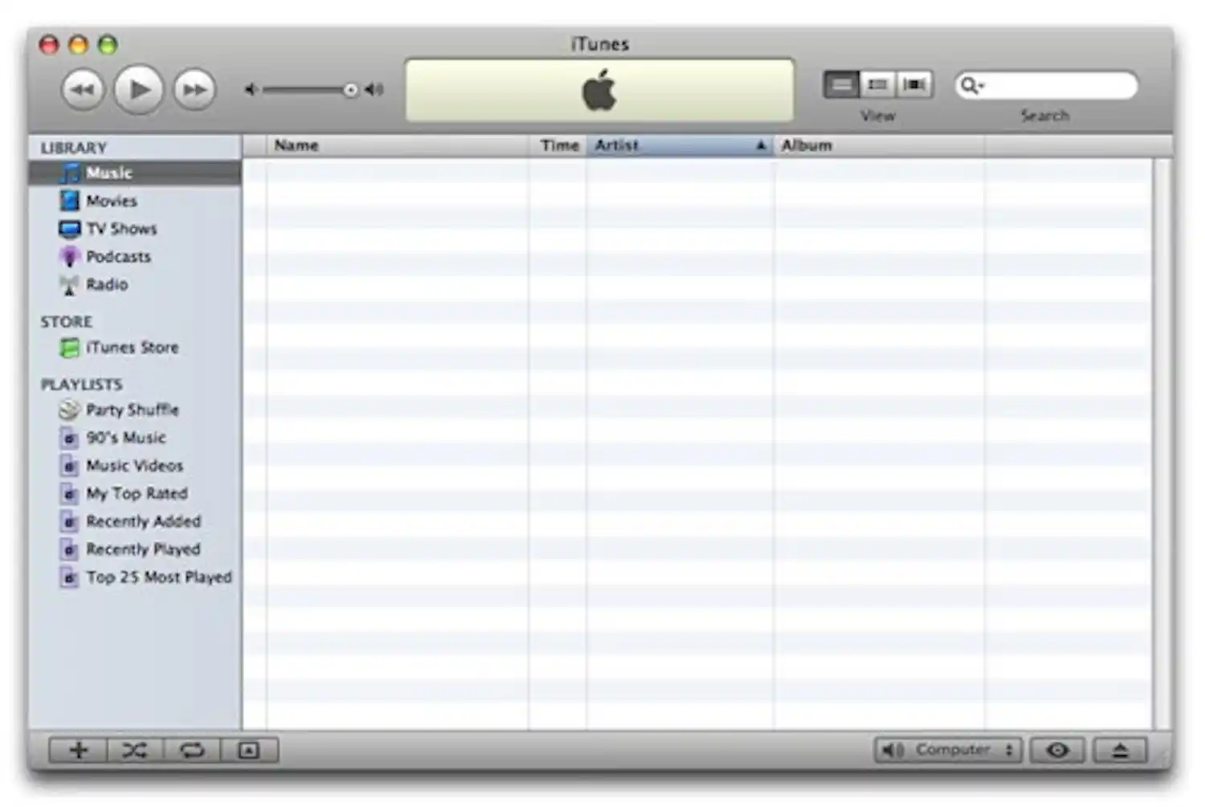This screenshot has height=807, width=1205.
Task: Select the Radio source
Action: pos(105,284)
